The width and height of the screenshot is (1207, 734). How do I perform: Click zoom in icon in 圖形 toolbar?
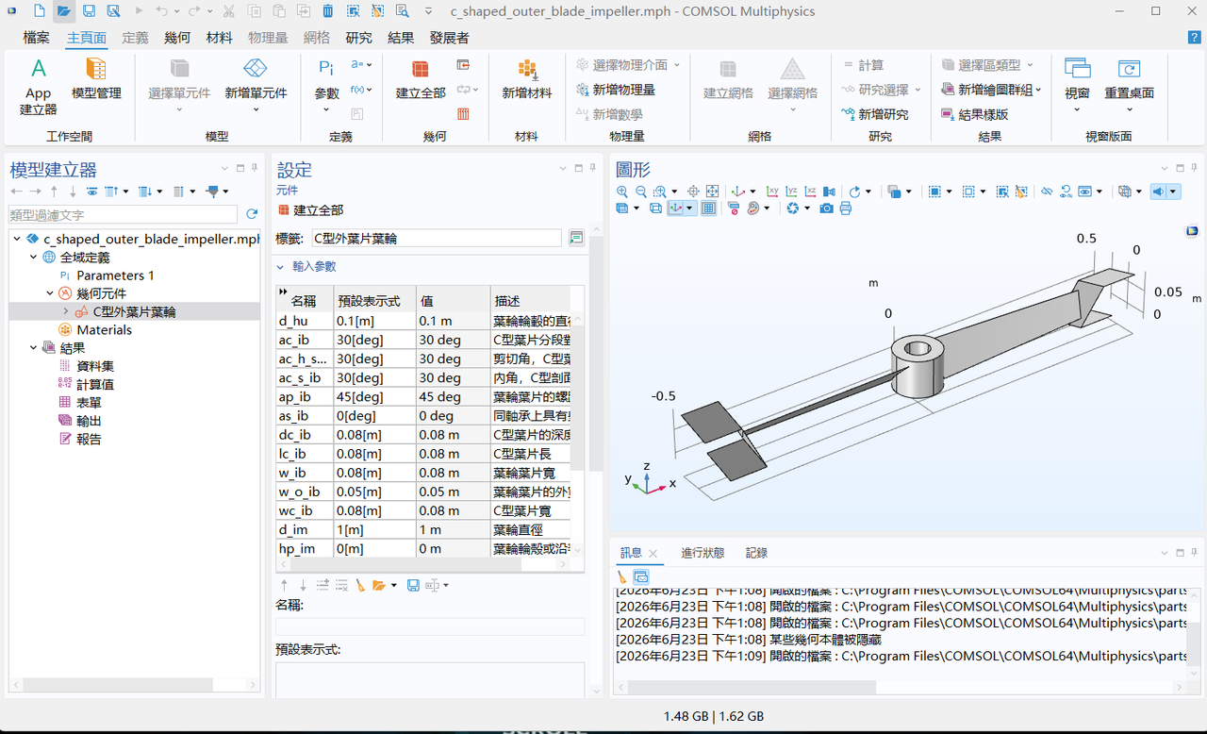click(x=622, y=192)
